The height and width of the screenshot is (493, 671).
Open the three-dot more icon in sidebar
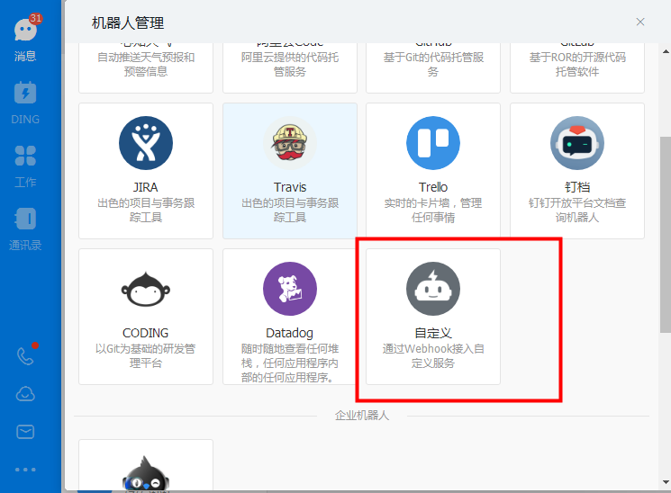(x=25, y=470)
